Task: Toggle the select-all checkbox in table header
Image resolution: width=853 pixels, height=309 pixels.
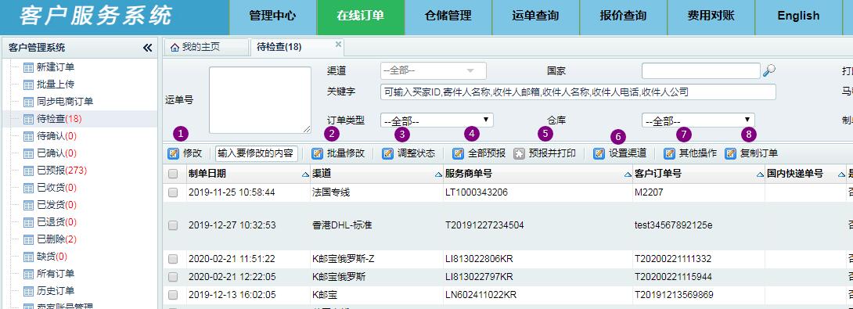Action: pos(173,174)
